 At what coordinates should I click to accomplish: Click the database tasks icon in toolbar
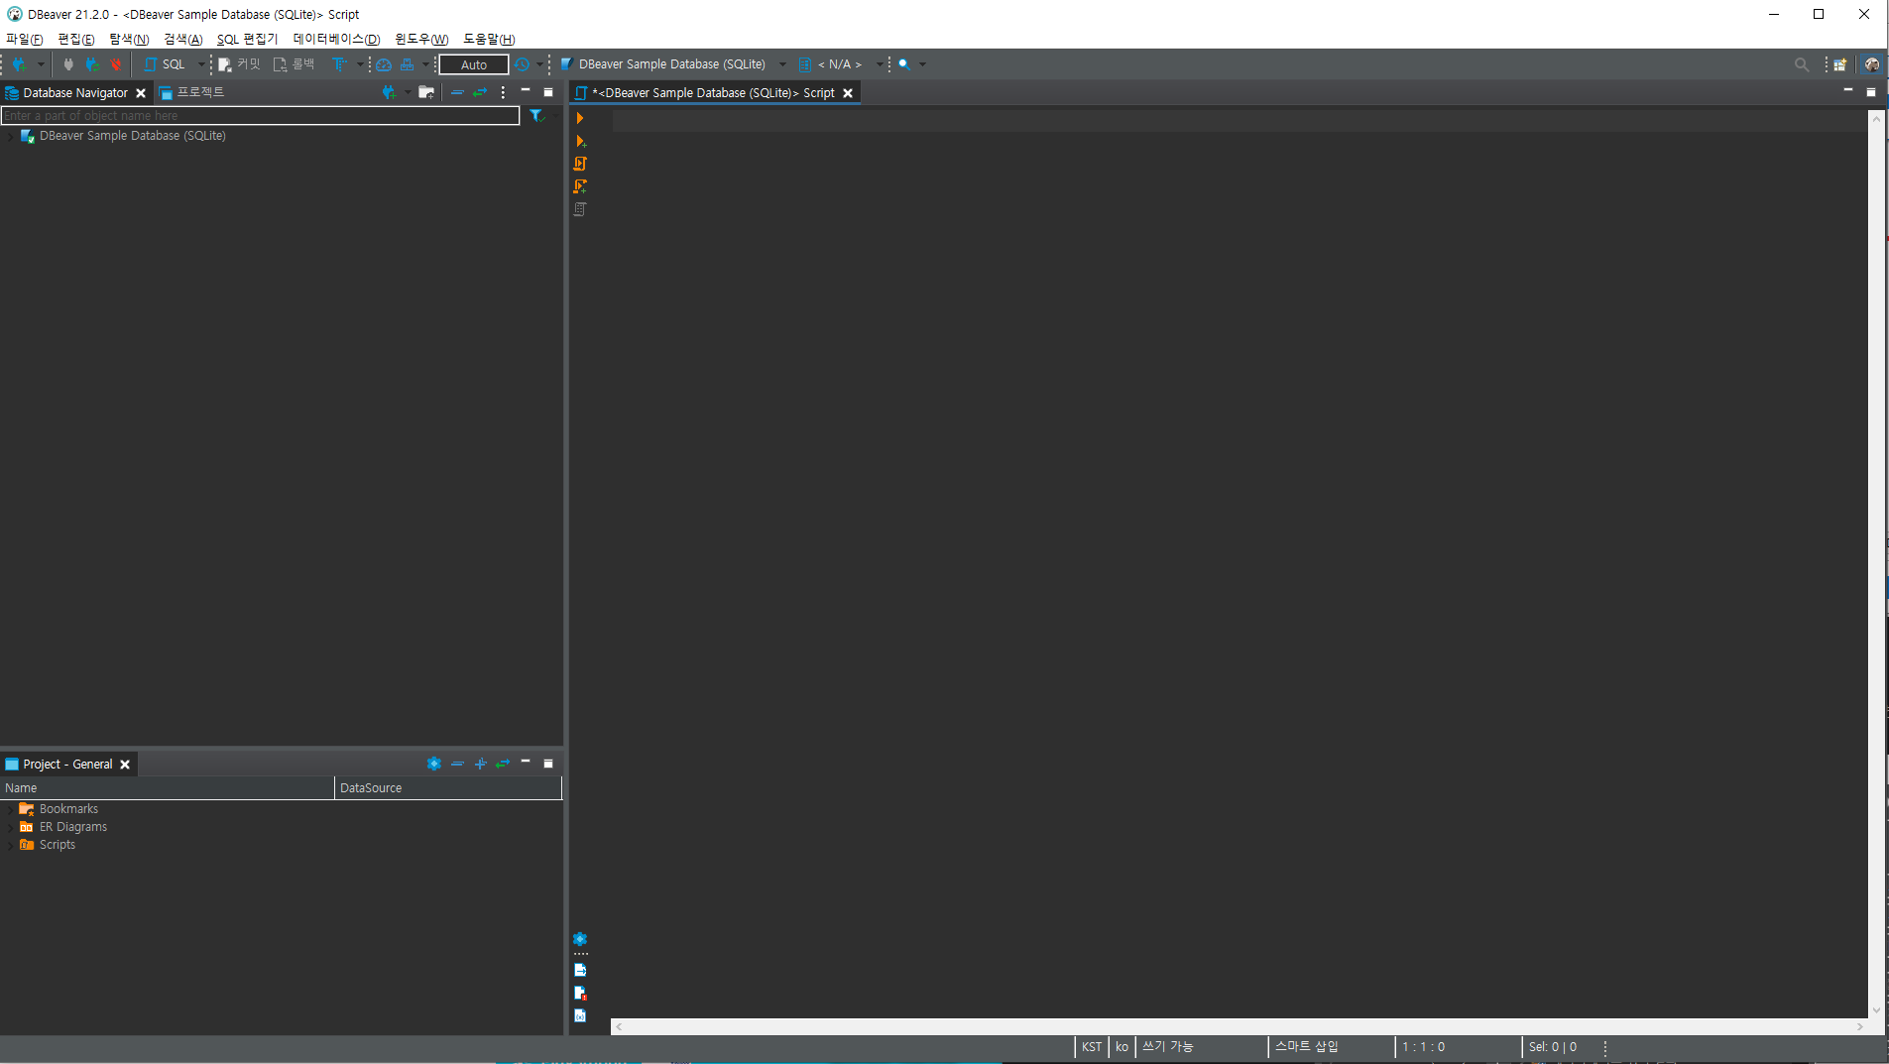408,64
